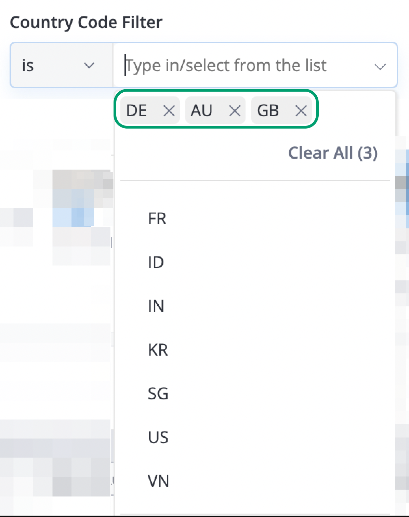Click the Country Code Filter heading

point(86,23)
